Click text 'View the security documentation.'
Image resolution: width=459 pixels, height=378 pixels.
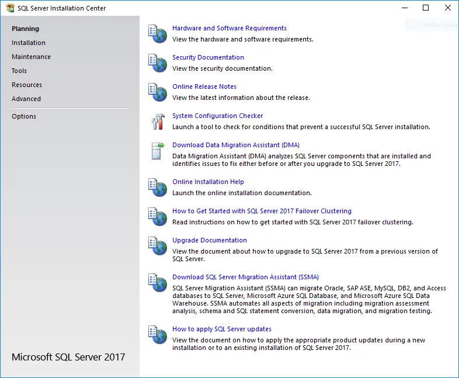[222, 68]
